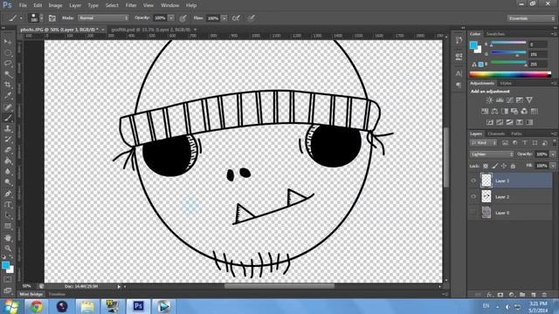This screenshot has height=314, width=559.
Task: Toggle lock all padlock icon
Action: pos(513,166)
